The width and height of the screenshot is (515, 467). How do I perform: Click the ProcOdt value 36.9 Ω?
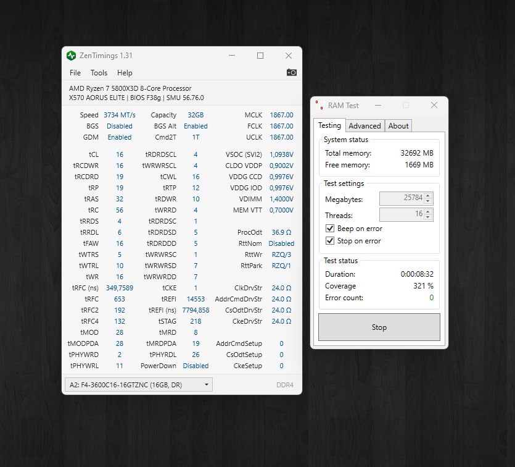coord(281,232)
